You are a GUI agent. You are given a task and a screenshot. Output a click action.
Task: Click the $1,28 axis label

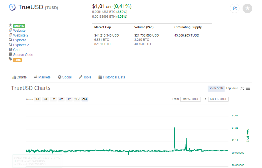point(235,128)
